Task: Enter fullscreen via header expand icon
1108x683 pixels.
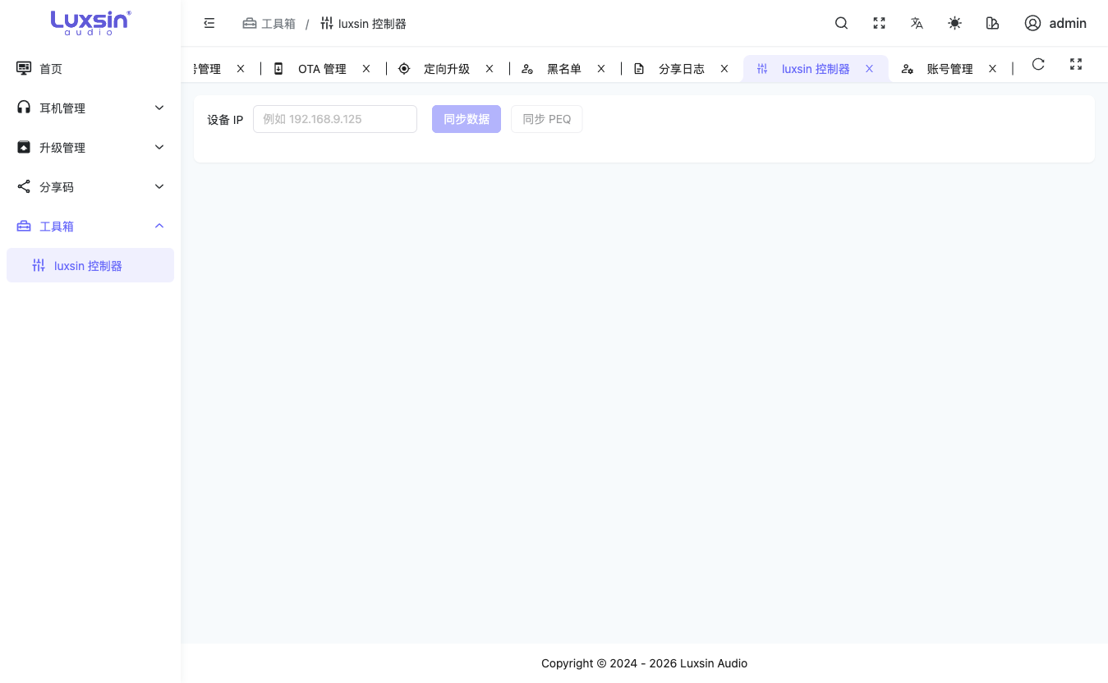Action: 879,23
